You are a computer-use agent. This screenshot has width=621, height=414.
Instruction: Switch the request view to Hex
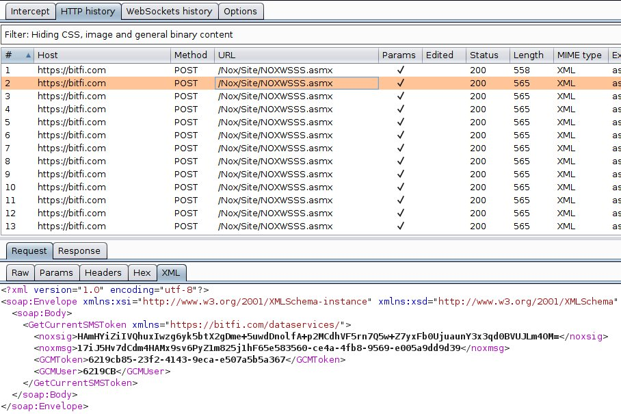142,272
